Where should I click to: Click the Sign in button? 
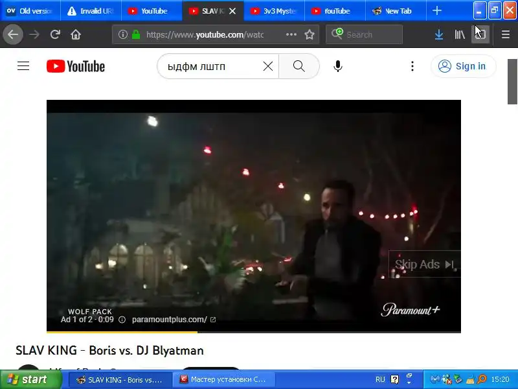(463, 66)
